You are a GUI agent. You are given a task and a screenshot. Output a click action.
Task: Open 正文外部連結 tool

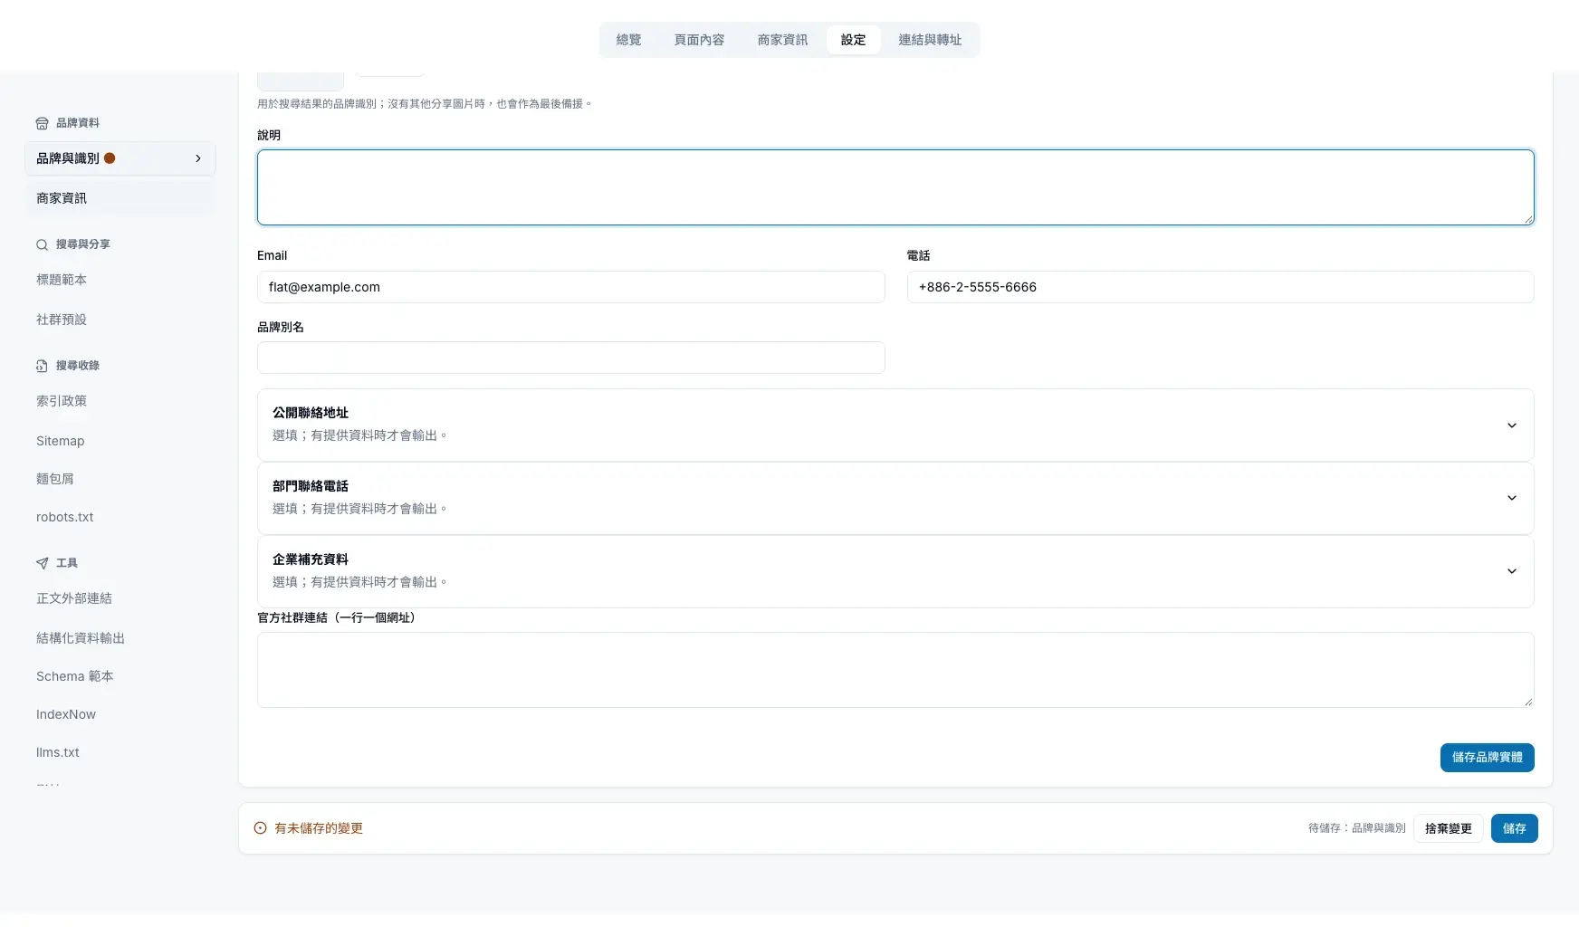(x=120, y=598)
